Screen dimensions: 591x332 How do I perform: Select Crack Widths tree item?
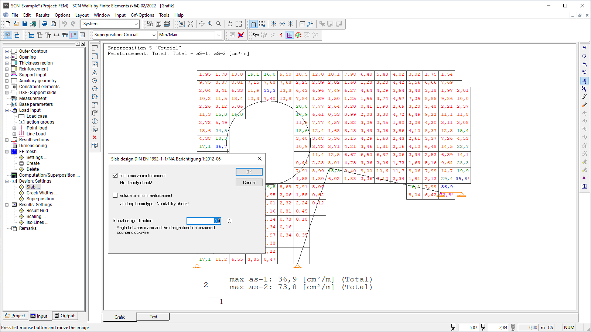(x=42, y=193)
